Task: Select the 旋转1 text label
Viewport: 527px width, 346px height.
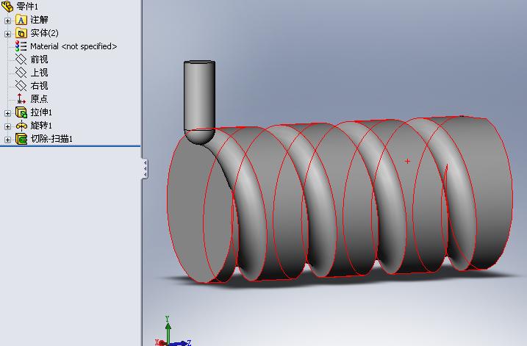Action: (41, 126)
